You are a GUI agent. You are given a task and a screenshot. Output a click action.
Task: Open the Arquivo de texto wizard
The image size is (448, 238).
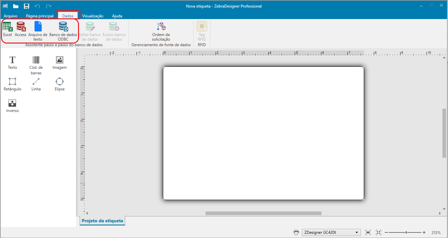37,30
